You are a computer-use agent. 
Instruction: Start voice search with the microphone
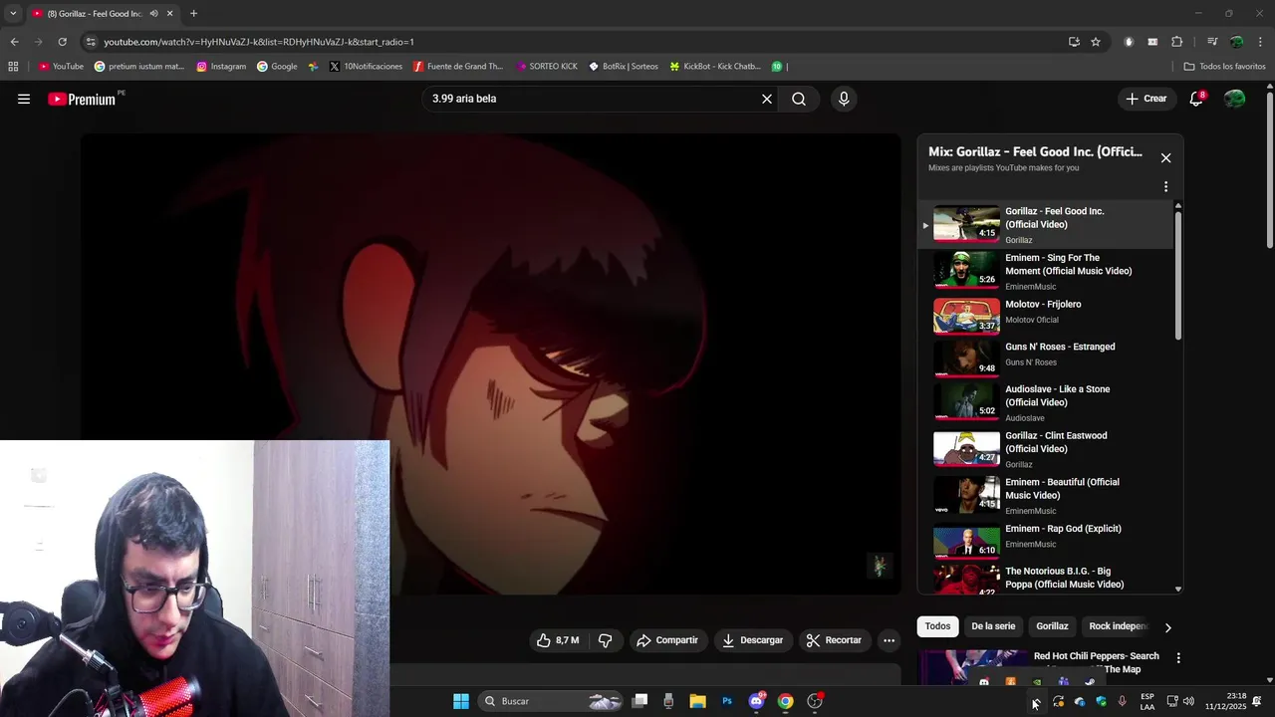[844, 99]
